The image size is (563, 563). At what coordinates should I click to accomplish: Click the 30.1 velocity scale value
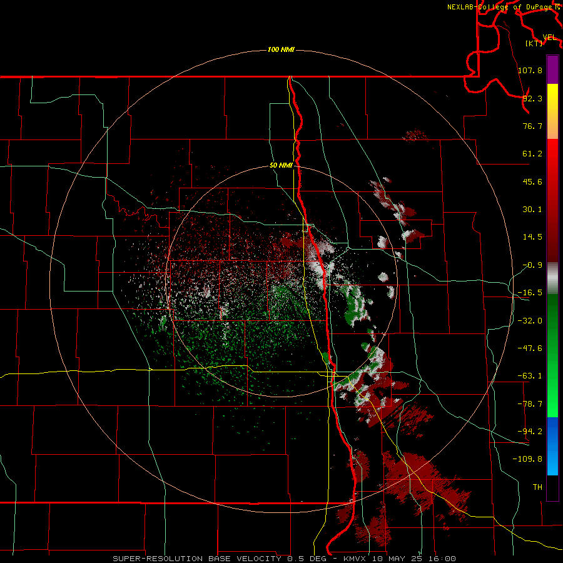click(532, 210)
